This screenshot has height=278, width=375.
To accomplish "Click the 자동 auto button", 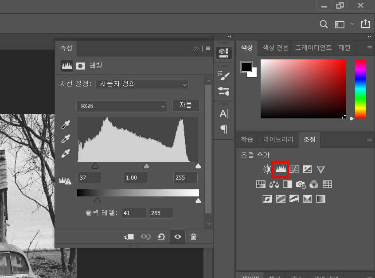I will click(x=186, y=105).
